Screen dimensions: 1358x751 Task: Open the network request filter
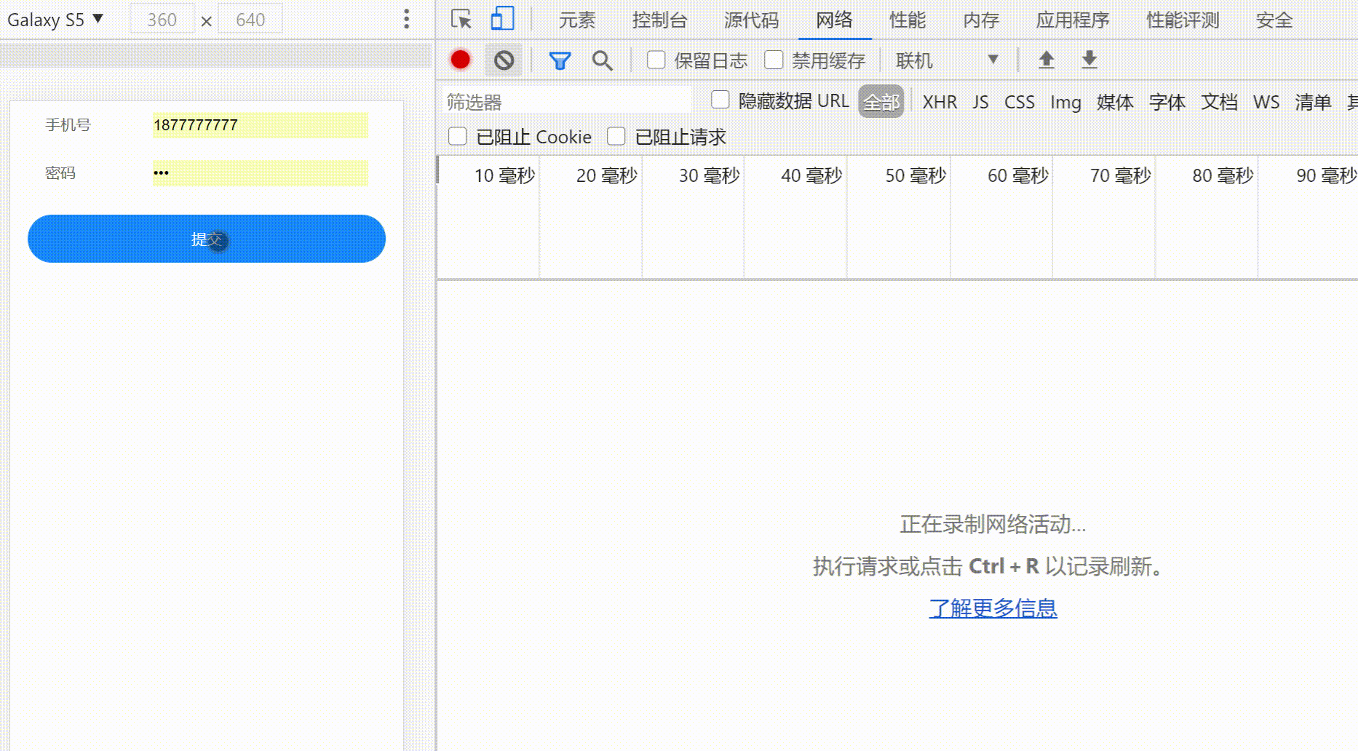(x=559, y=60)
